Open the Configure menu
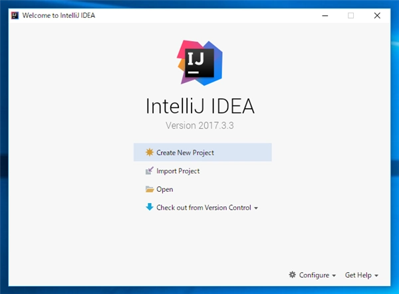The image size is (399, 294). point(314,275)
